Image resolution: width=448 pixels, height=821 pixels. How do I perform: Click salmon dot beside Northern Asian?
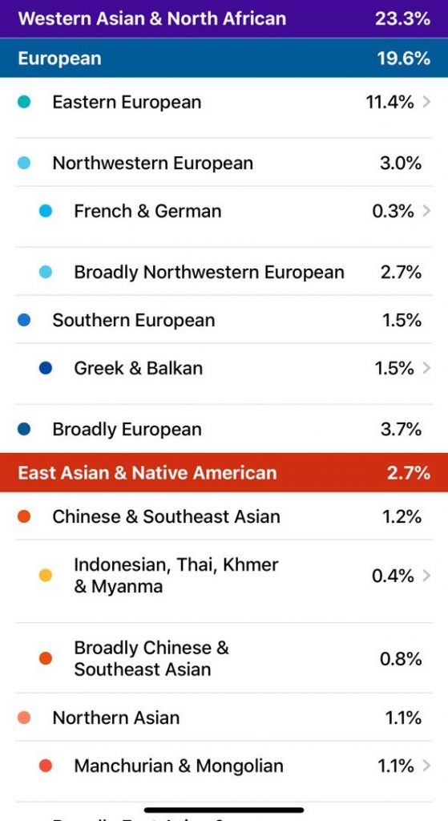(24, 718)
